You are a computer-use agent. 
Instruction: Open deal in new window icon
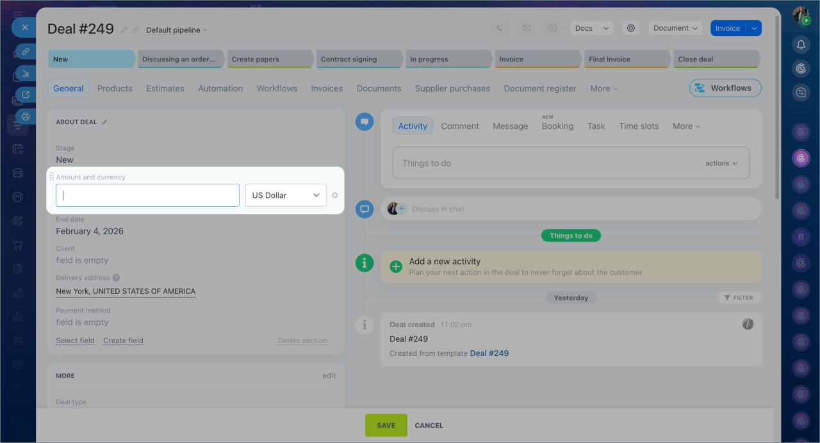click(26, 95)
